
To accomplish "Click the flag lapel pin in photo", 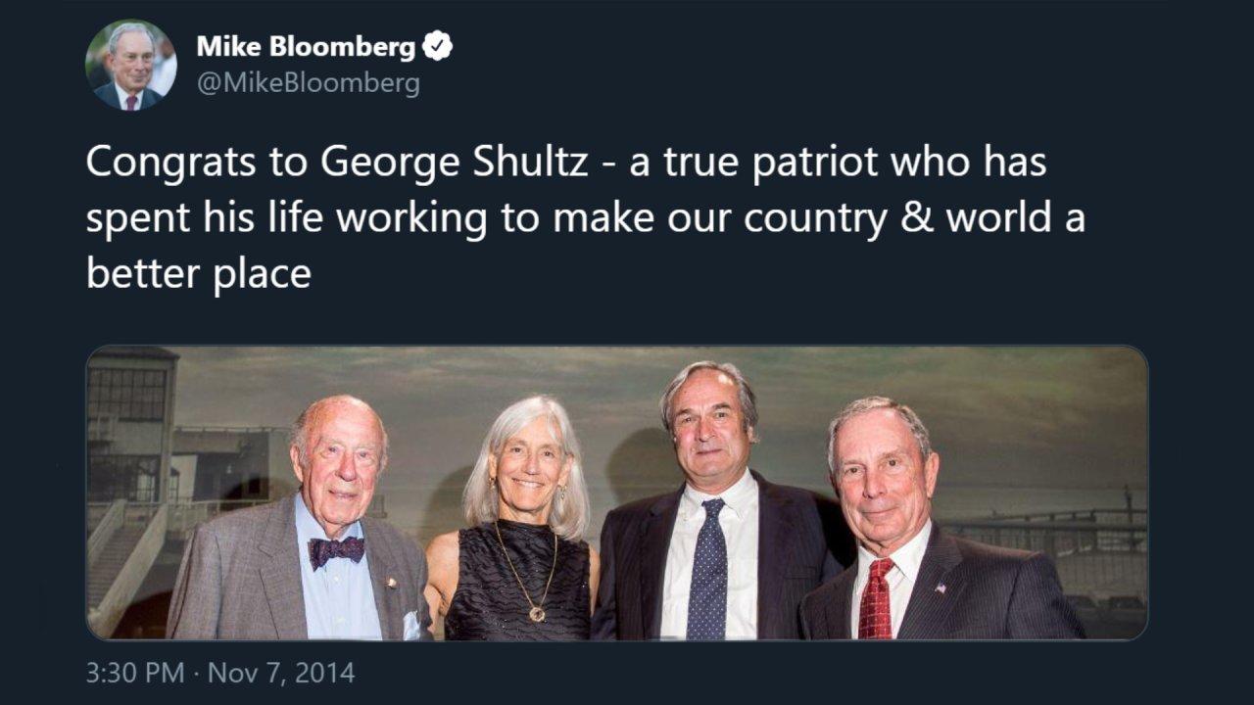I will click(940, 588).
